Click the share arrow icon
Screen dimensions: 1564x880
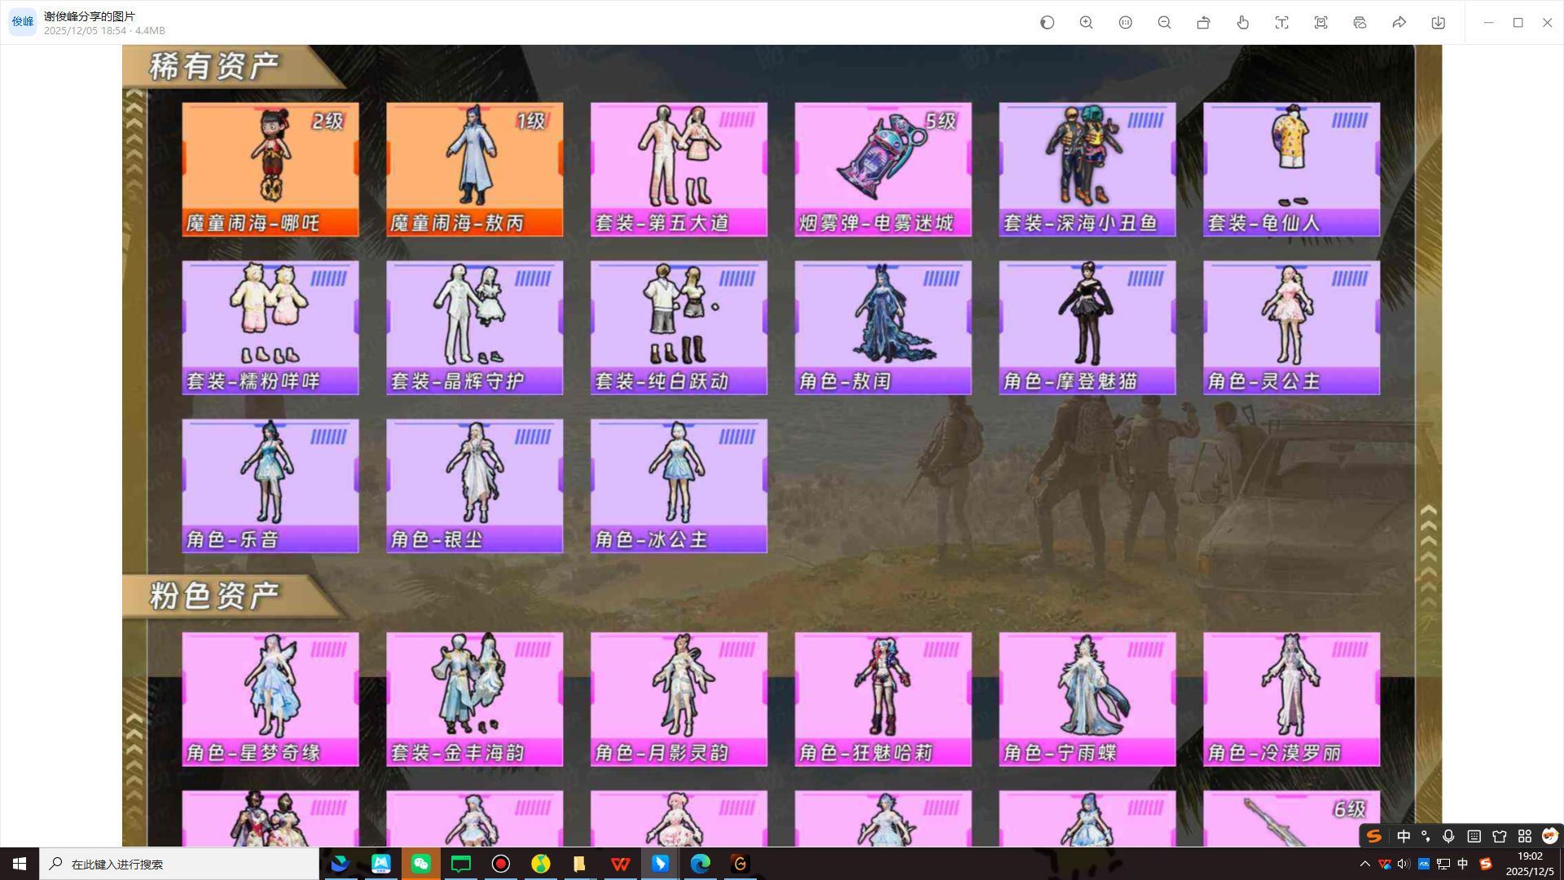(x=1399, y=23)
